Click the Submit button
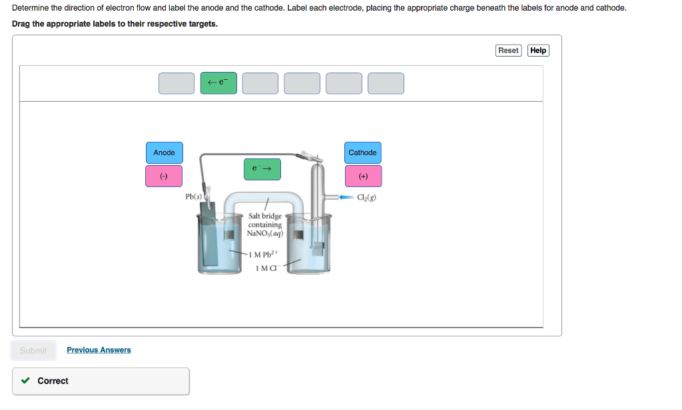The image size is (682, 410). (33, 350)
